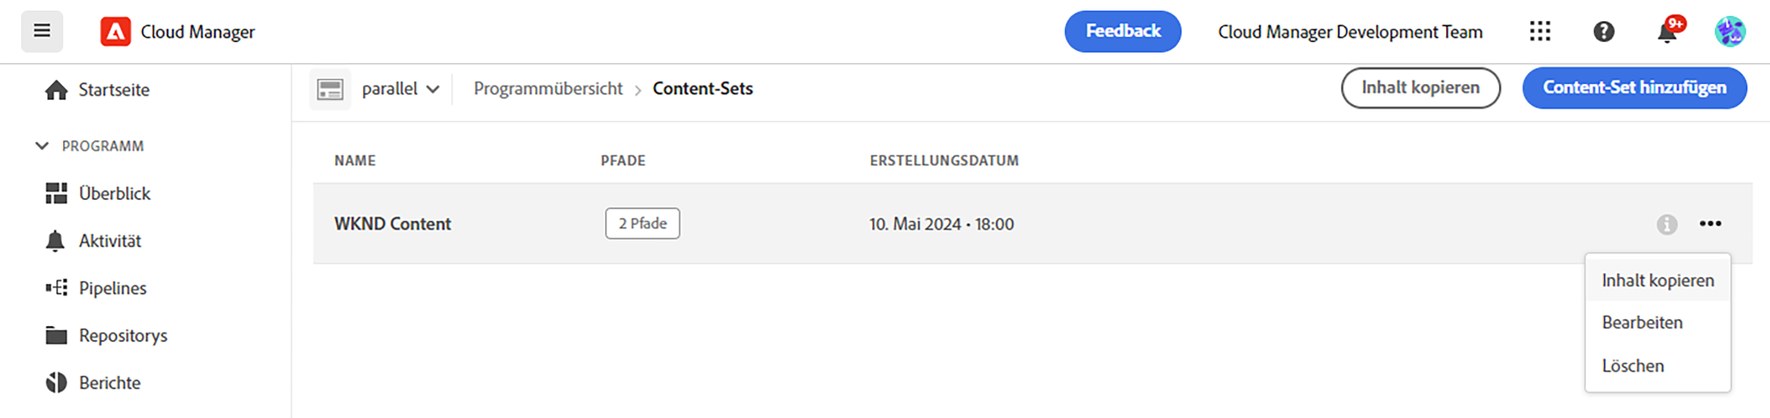Click the Content-Set hinzufügen button

click(1634, 88)
